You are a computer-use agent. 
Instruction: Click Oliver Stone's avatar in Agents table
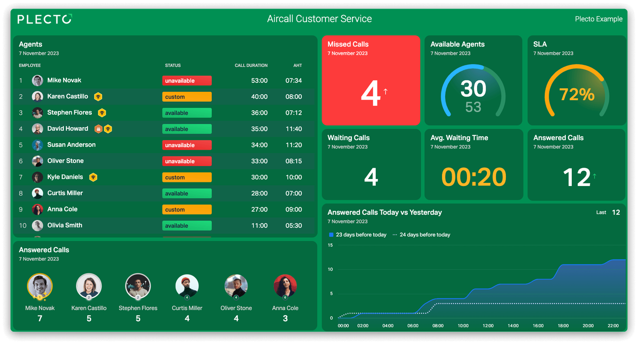[x=37, y=161]
